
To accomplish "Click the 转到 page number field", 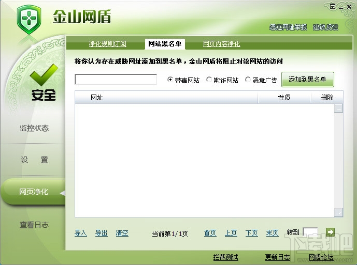I will pos(310,232).
